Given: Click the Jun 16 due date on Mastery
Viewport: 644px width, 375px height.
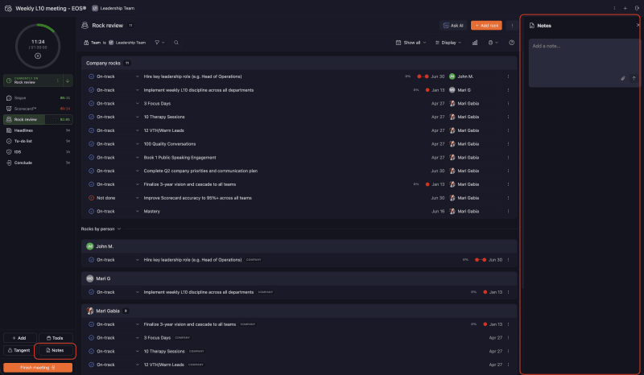Looking at the screenshot, I should pos(438,211).
